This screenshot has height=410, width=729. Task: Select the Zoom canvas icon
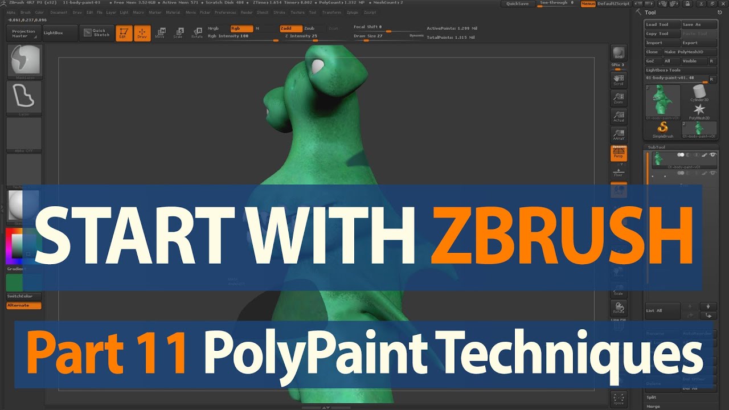click(x=619, y=98)
